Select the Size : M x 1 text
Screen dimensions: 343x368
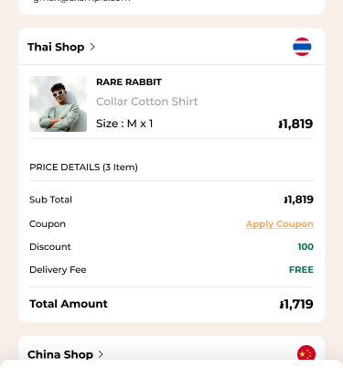tap(124, 124)
